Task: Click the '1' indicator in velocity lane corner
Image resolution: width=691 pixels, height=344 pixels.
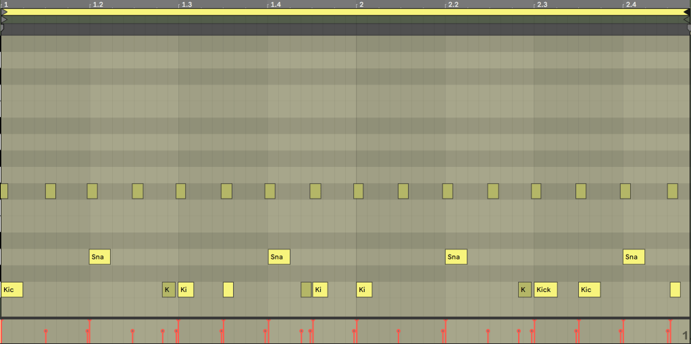Action: pos(684,335)
